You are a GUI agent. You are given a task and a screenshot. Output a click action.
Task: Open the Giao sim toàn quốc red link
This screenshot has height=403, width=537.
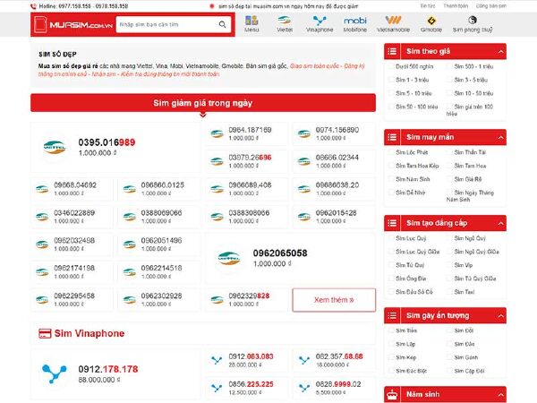pos(314,65)
